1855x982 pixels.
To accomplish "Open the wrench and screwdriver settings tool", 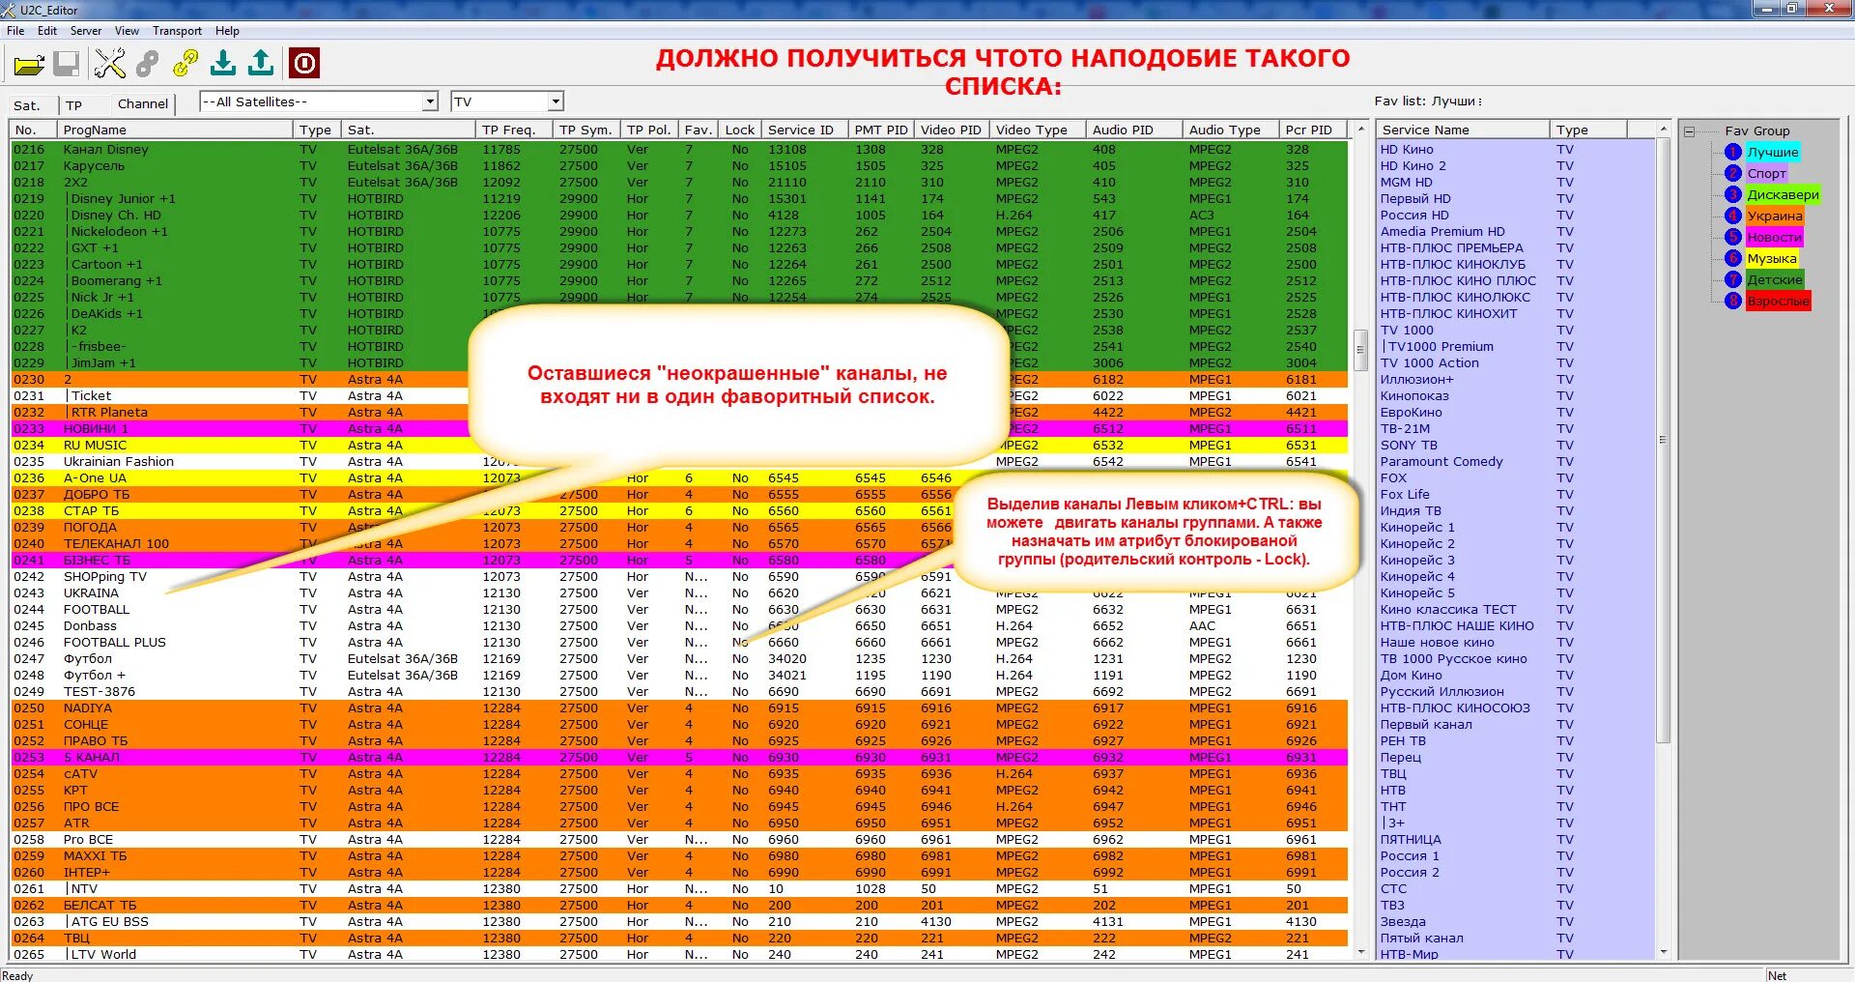I will pyautogui.click(x=110, y=64).
